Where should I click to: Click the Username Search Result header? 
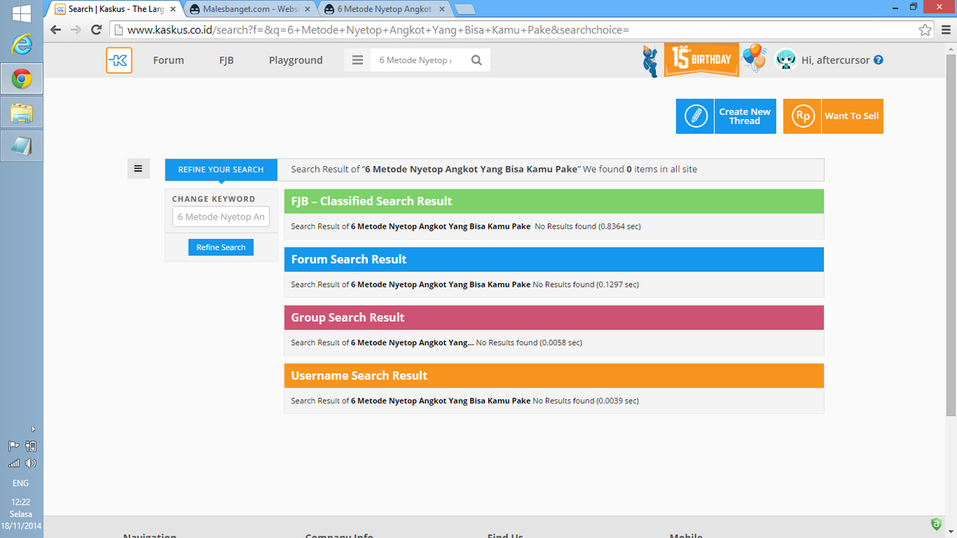(554, 376)
